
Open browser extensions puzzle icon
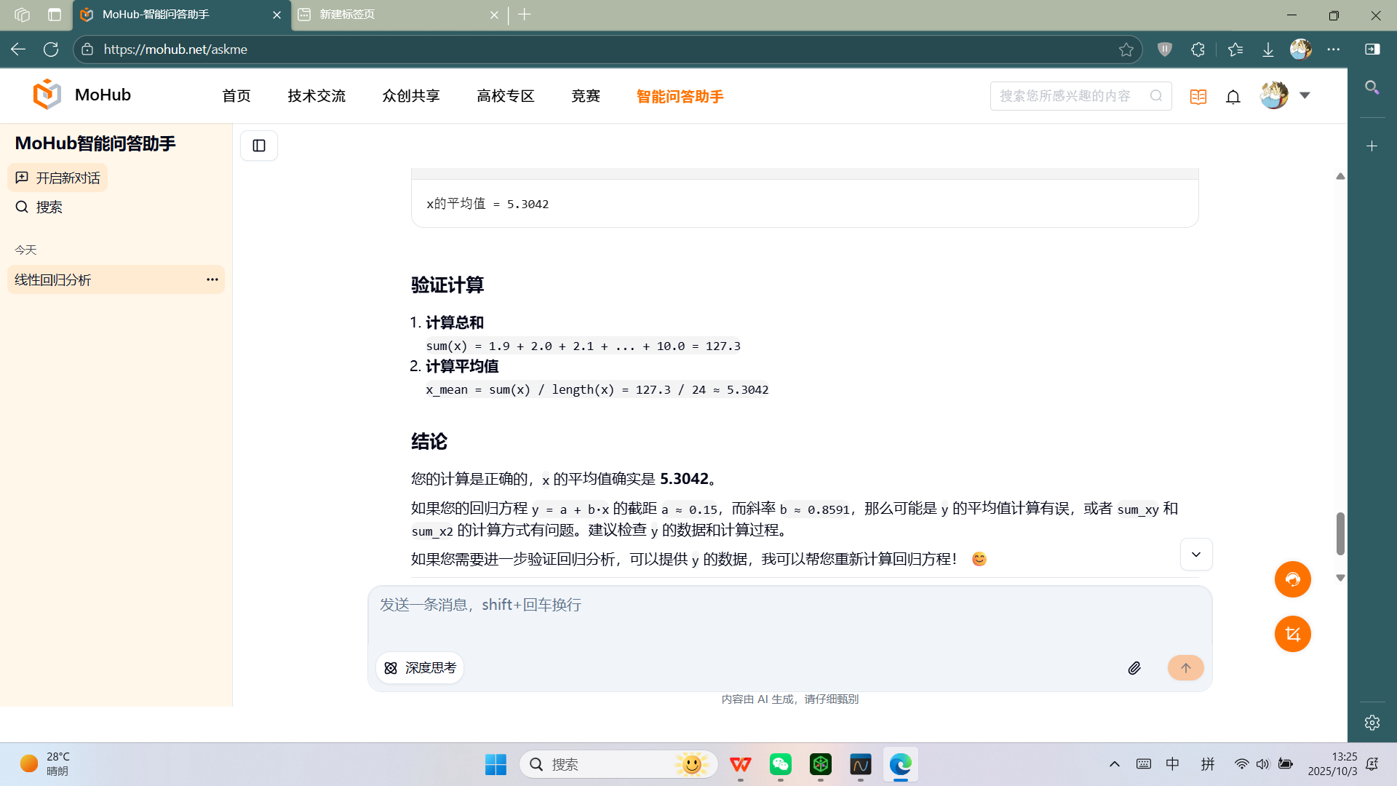click(1198, 49)
